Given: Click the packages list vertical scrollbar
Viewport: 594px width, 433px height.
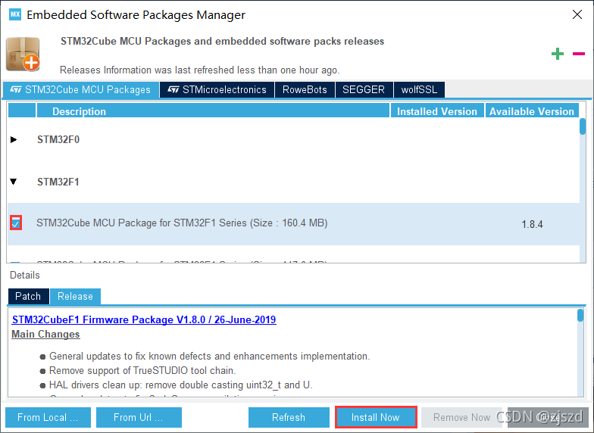Looking at the screenshot, I should (583, 190).
